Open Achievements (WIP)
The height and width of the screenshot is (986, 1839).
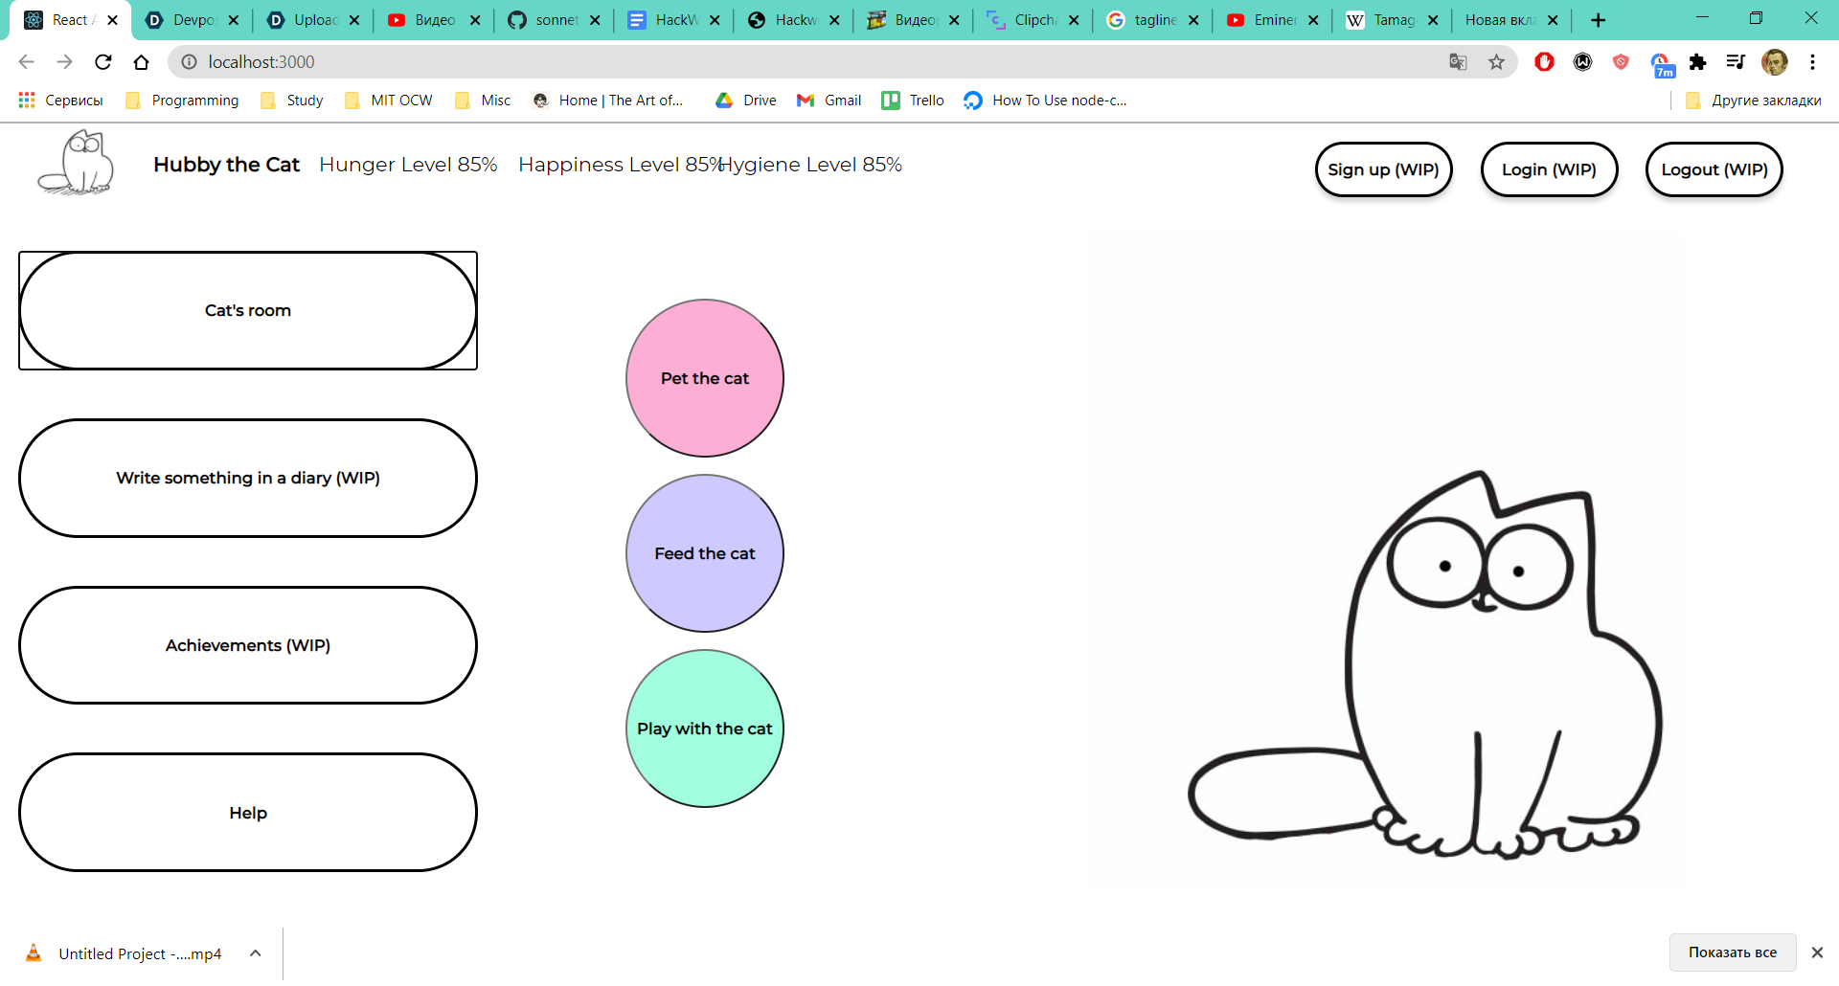[248, 645]
